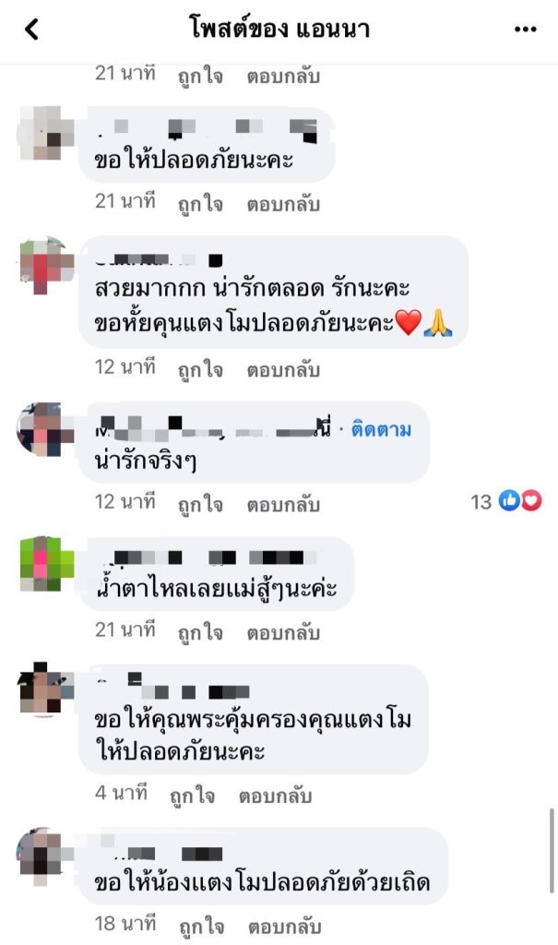Click the blue like reaction icon

509,500
